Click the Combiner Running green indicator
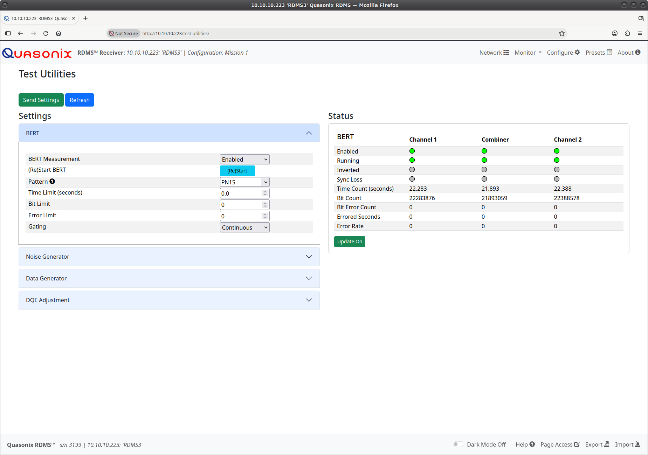 point(484,160)
